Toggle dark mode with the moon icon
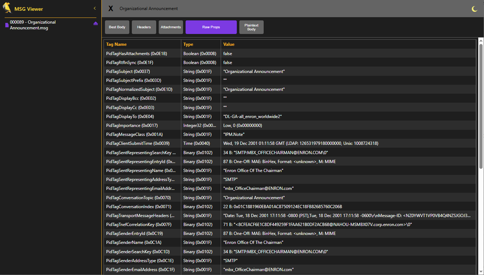 (474, 9)
